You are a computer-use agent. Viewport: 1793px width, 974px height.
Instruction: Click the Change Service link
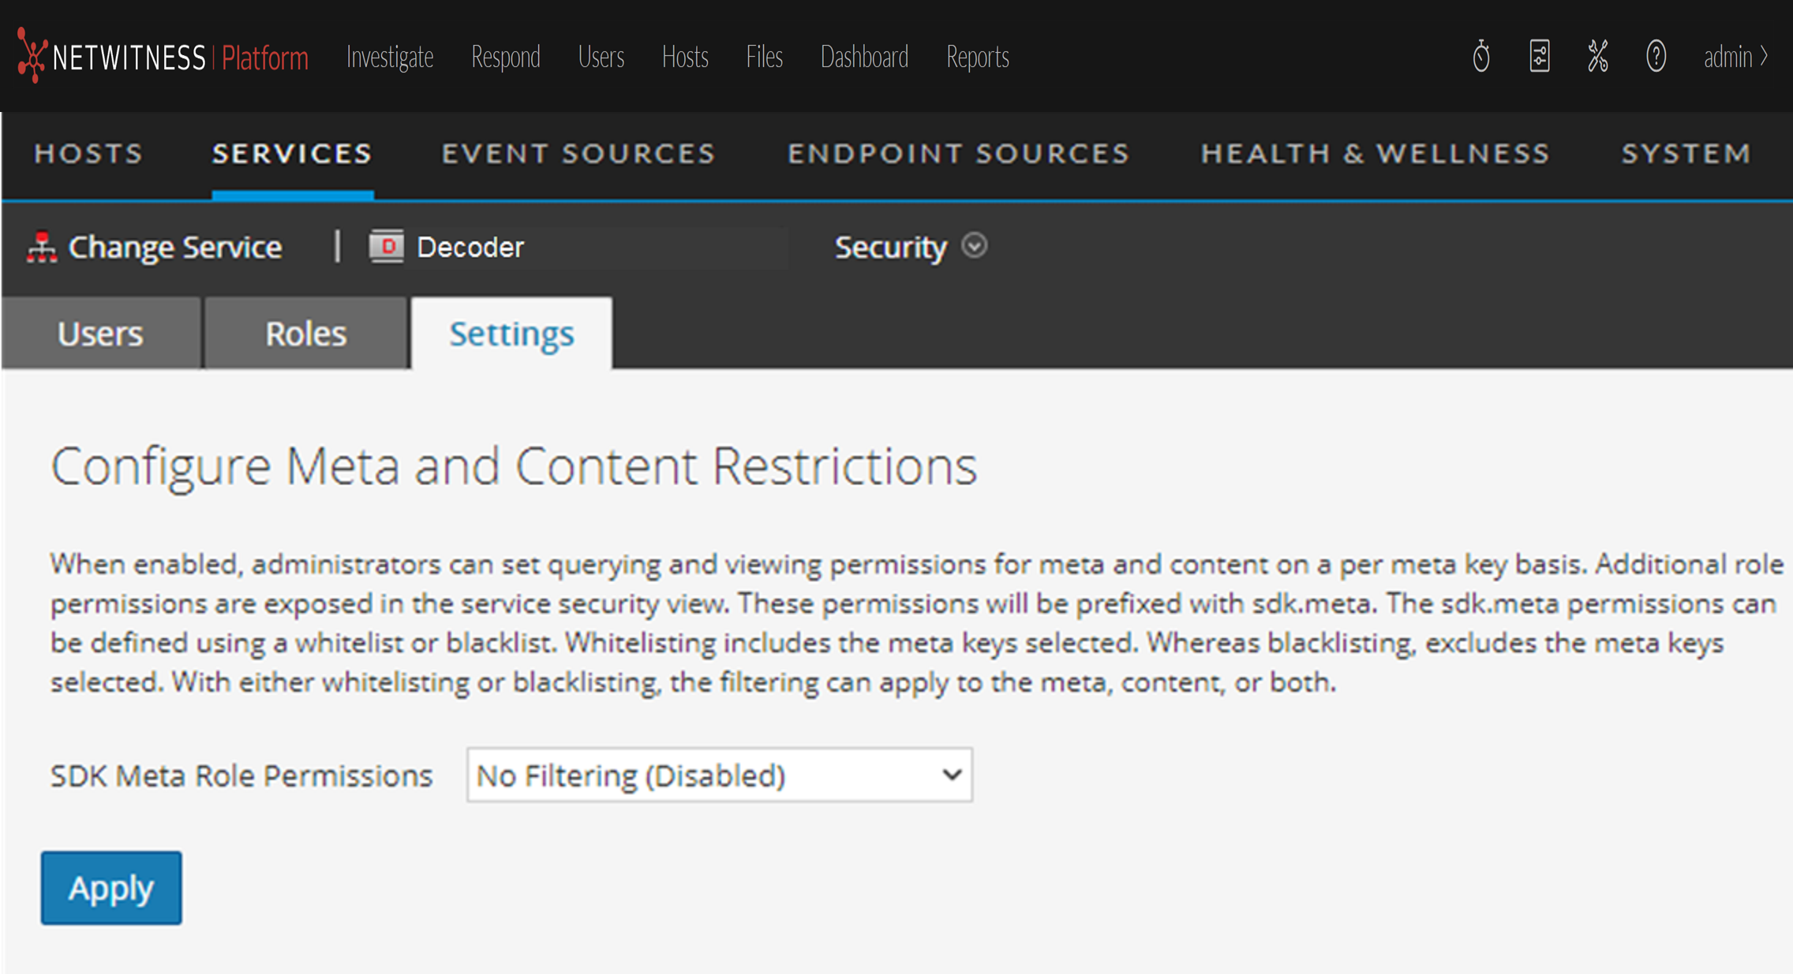click(174, 248)
